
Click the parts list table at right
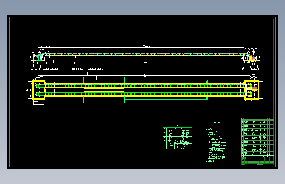pyautogui.click(x=257, y=138)
